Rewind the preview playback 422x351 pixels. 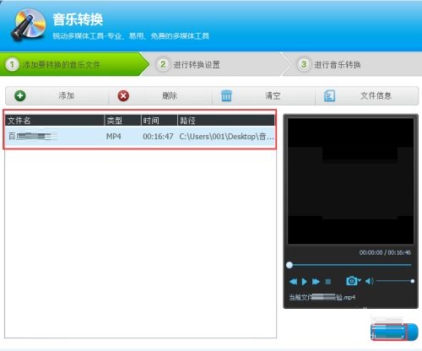(x=293, y=282)
